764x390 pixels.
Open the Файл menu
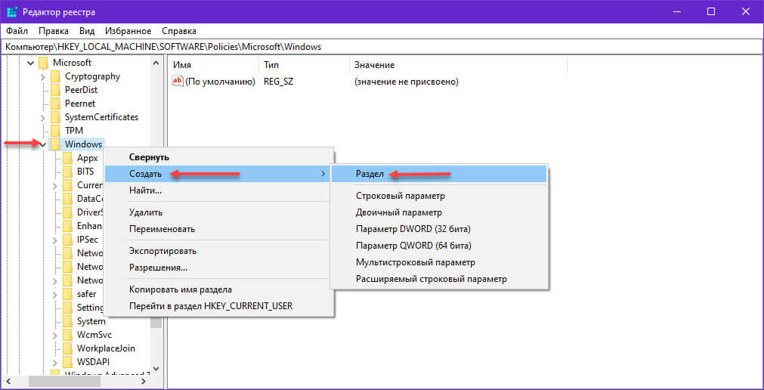[17, 31]
